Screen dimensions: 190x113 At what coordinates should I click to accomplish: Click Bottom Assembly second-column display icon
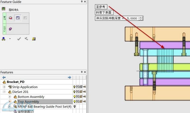click(x=78, y=96)
